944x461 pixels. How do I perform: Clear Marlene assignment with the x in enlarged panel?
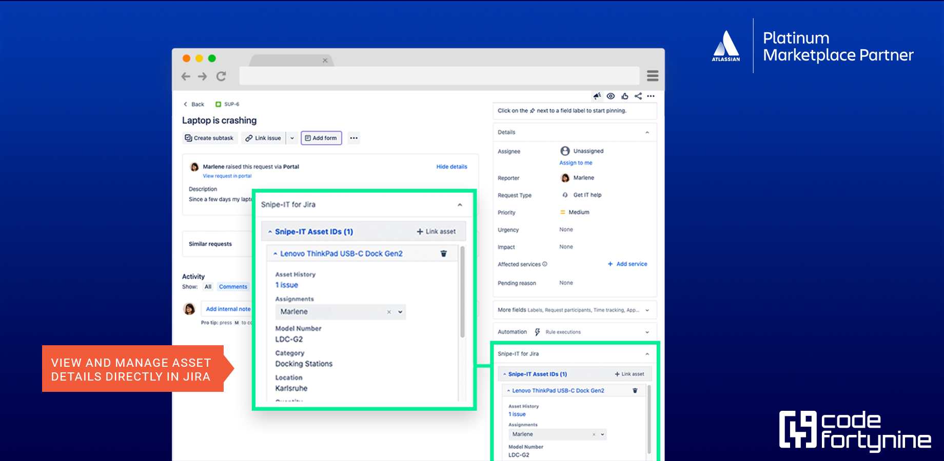point(389,312)
